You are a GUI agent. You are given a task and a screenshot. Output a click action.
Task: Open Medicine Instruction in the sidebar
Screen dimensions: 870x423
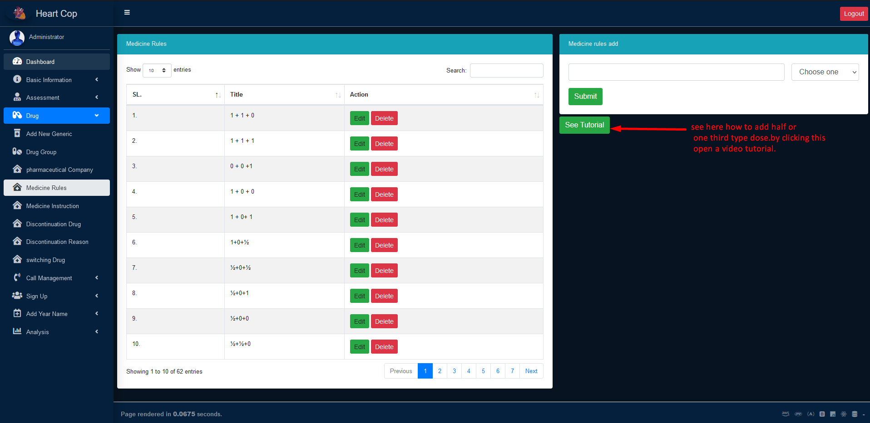[53, 206]
